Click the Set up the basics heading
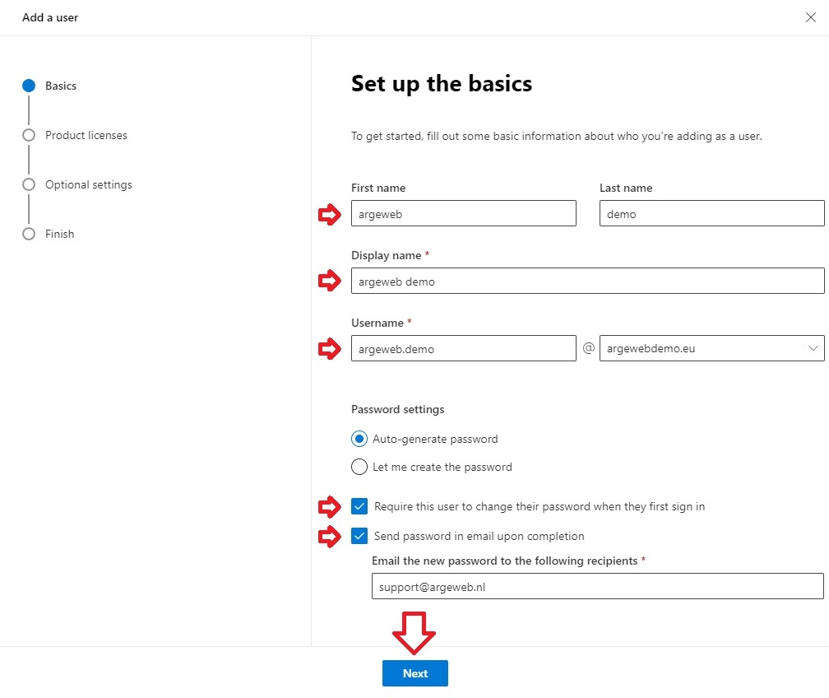This screenshot has height=698, width=829. point(442,84)
